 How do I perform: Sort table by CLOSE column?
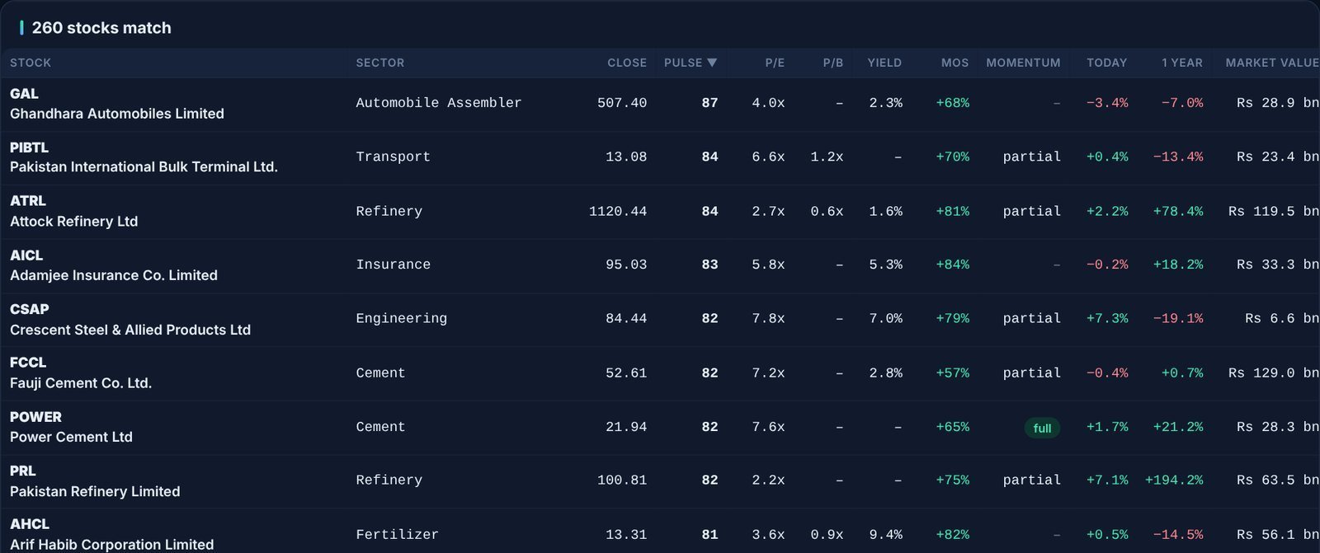pos(627,63)
